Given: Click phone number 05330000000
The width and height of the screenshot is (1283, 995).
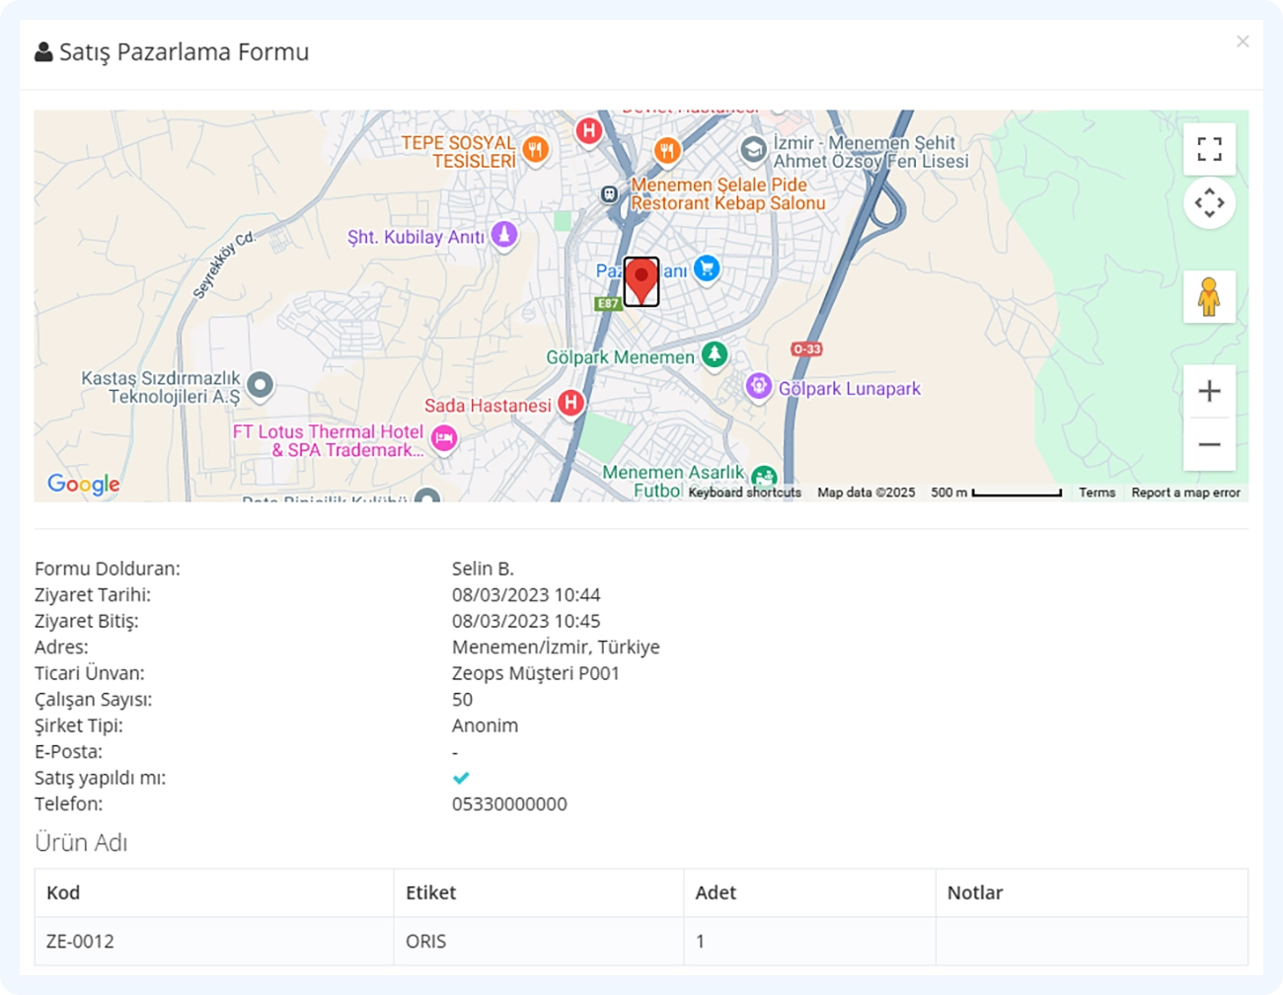Looking at the screenshot, I should 509,804.
